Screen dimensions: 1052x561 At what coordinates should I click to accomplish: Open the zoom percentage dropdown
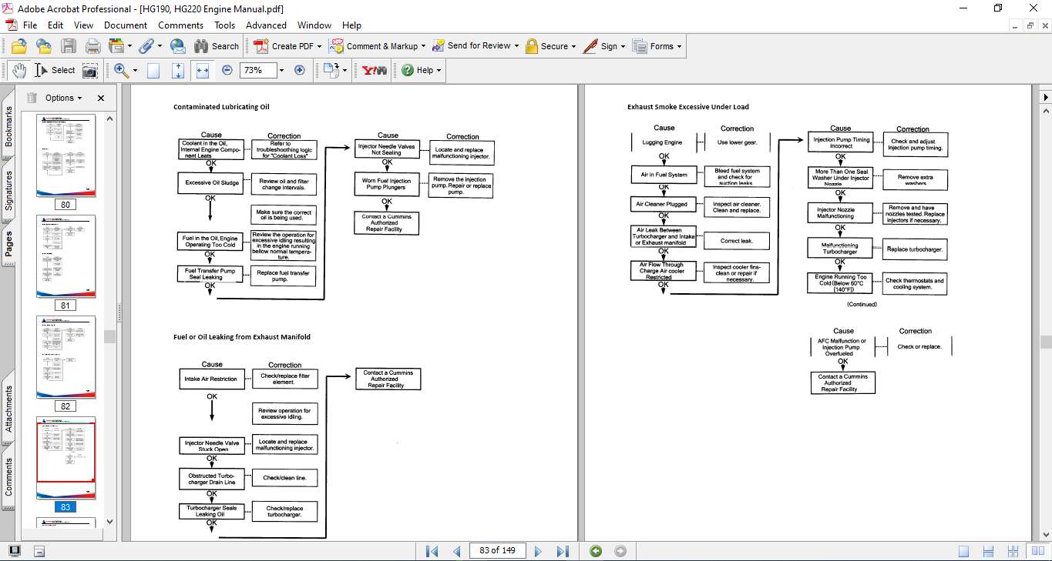pyautogui.click(x=281, y=70)
